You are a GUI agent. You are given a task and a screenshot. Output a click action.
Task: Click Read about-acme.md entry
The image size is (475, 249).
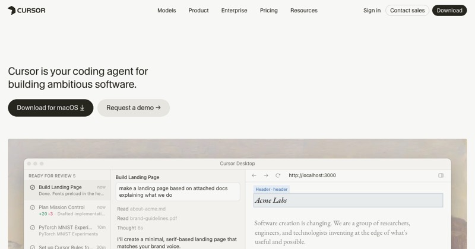141,209
